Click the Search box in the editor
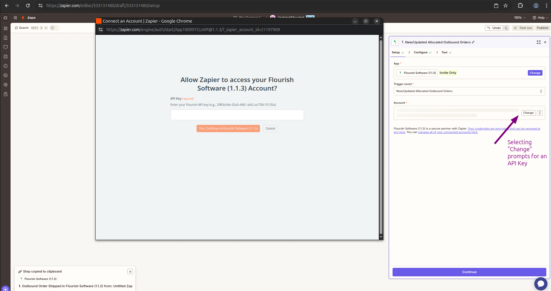Screen dimensions: 551x291 [x=31, y=28]
